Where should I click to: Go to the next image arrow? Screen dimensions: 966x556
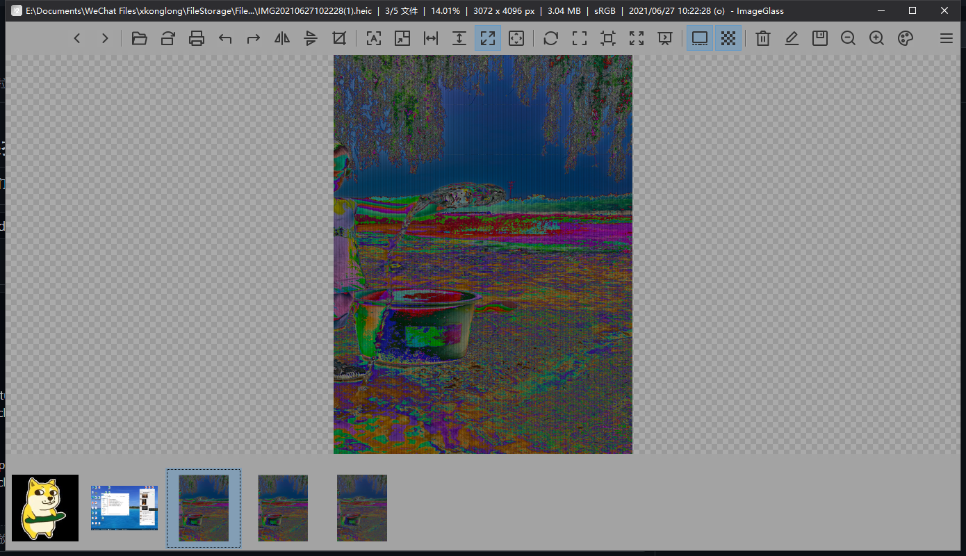105,38
